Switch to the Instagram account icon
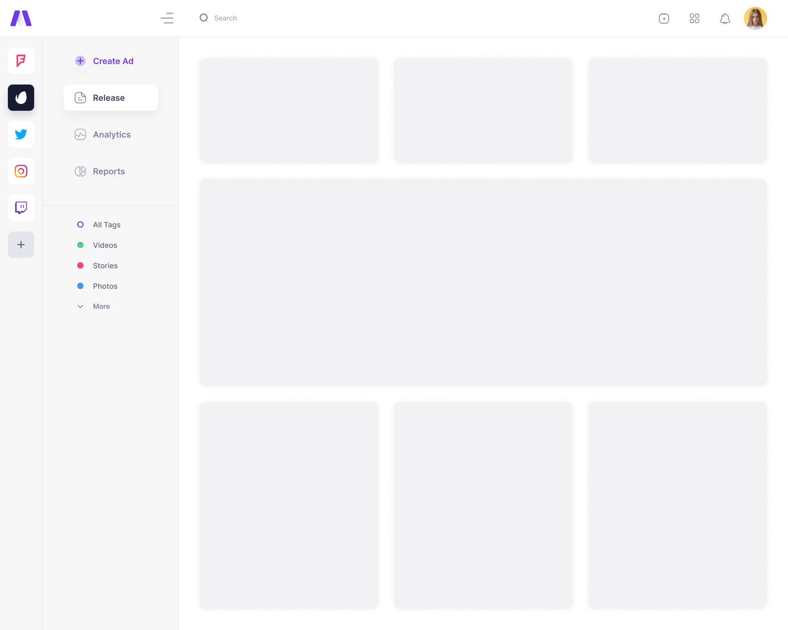788x630 pixels. pos(21,171)
